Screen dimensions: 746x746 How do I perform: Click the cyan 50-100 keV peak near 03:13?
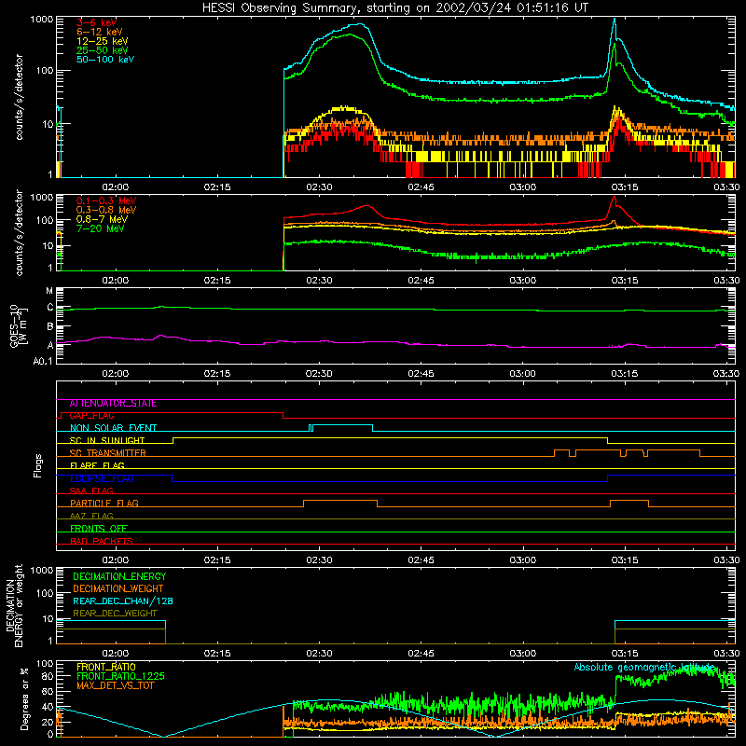pos(615,20)
